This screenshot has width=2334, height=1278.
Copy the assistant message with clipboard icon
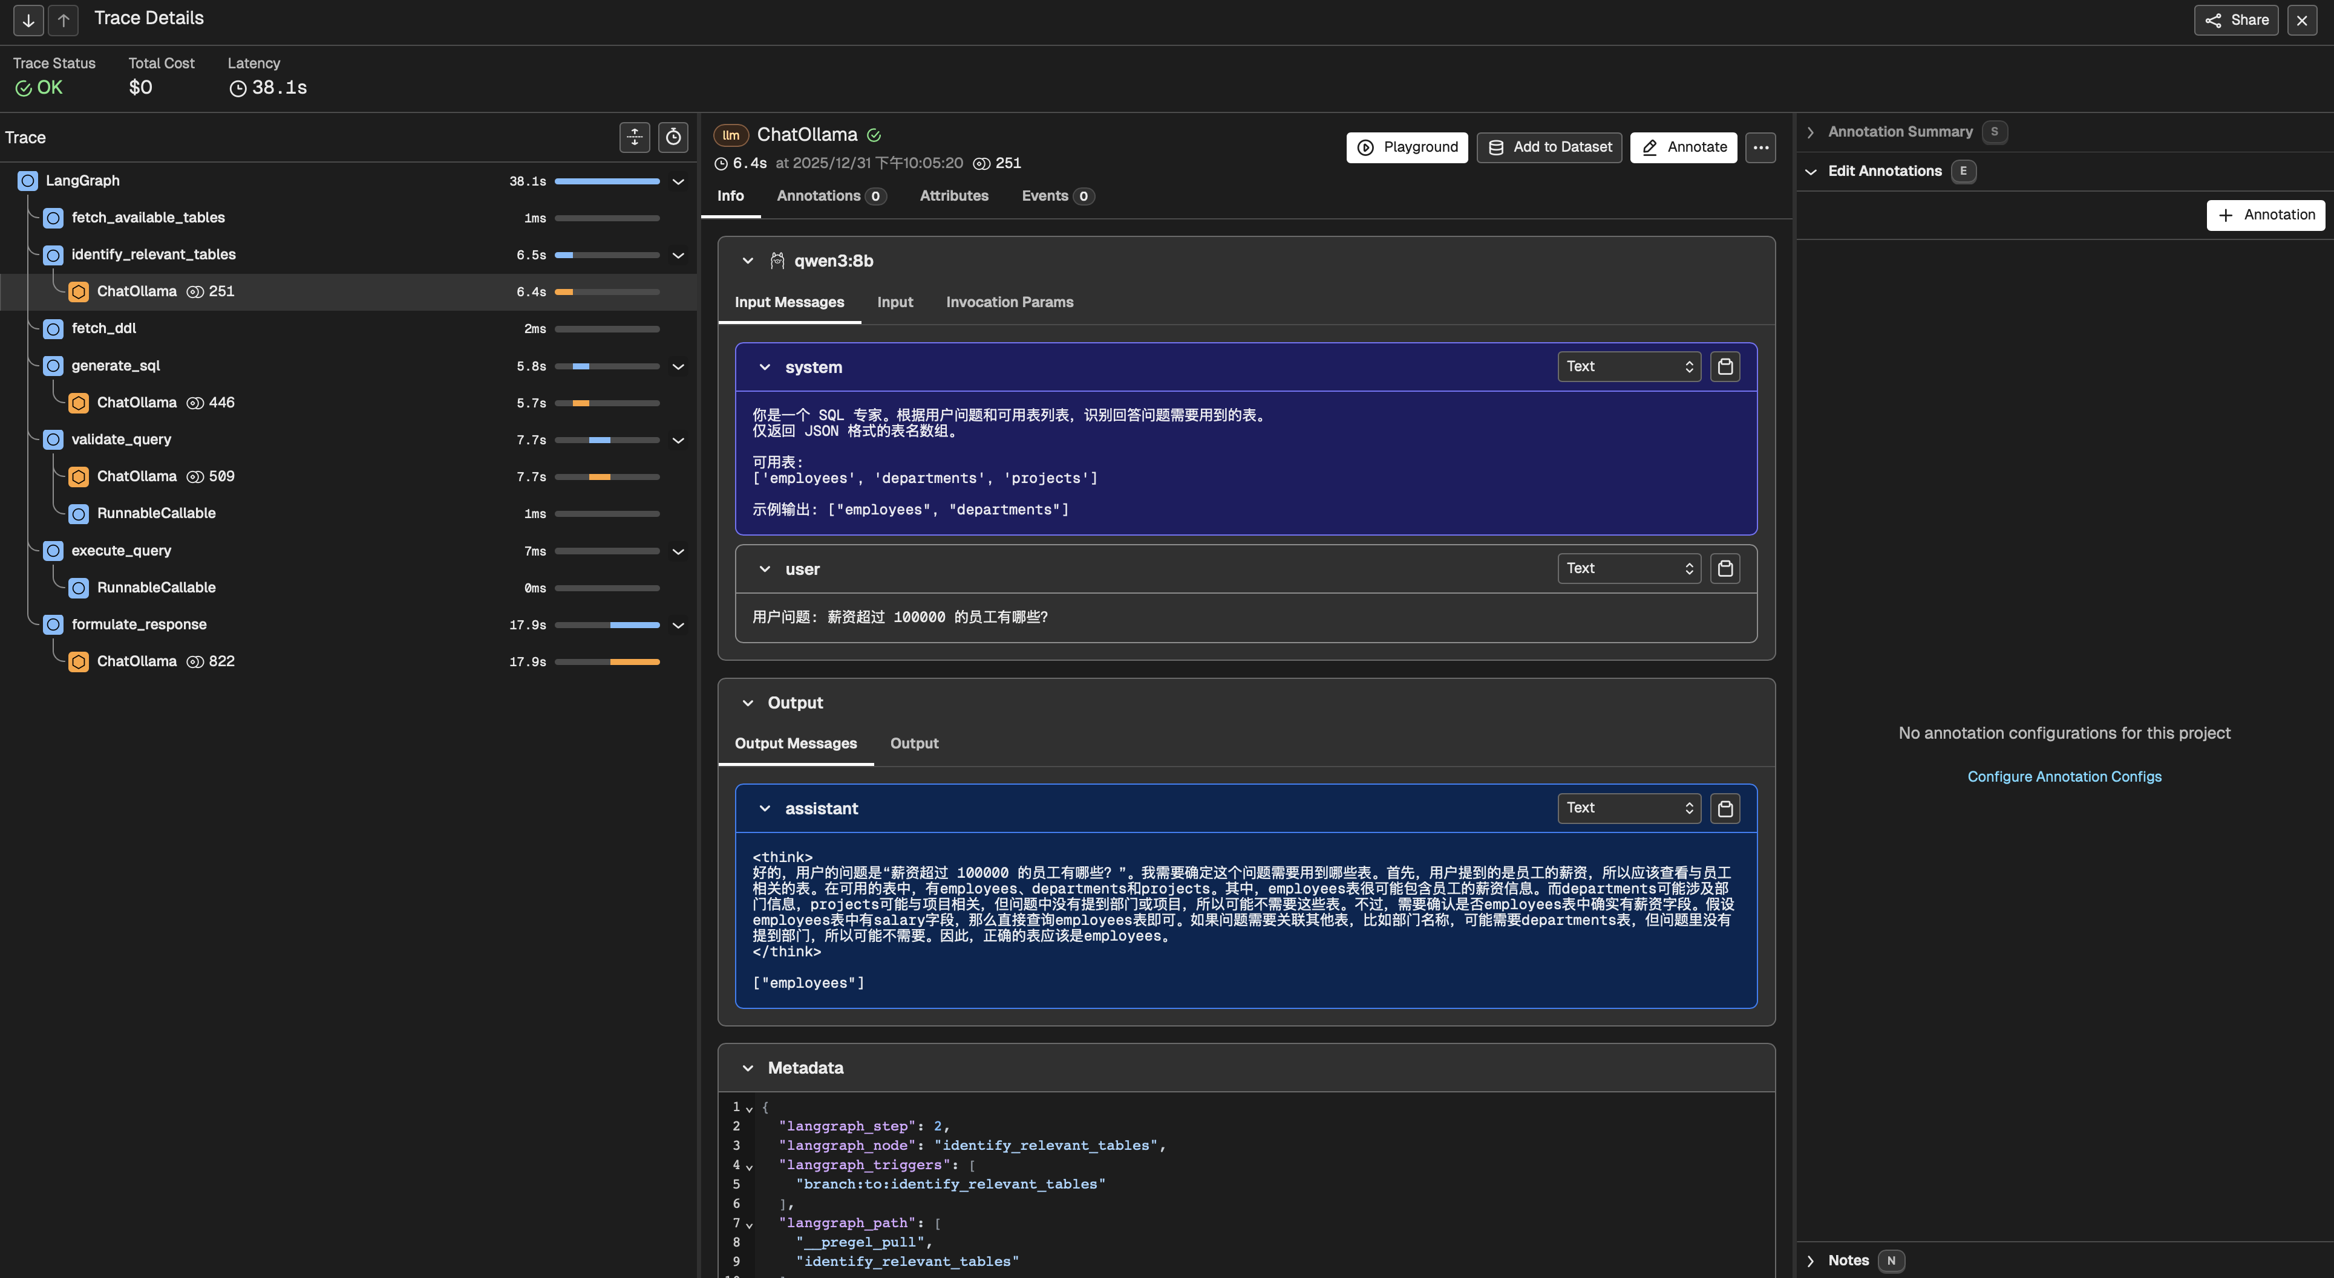[x=1724, y=808]
